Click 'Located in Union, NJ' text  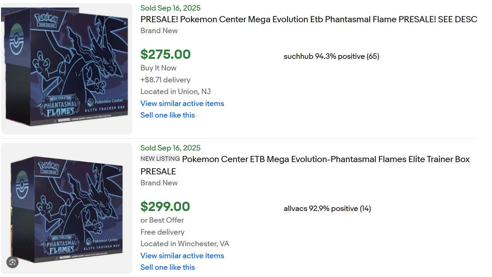175,92
